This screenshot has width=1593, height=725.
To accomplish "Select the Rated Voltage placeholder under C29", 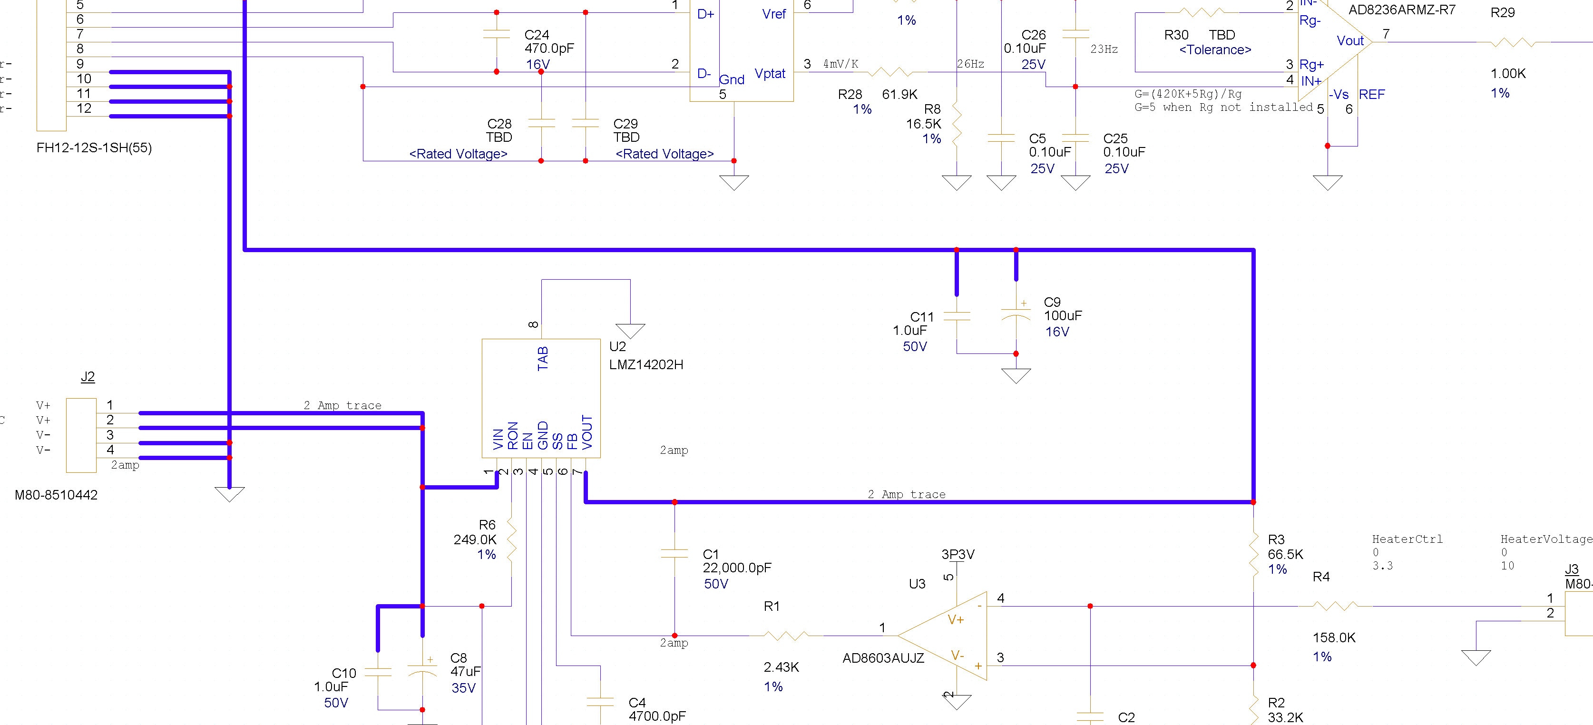I will click(665, 154).
